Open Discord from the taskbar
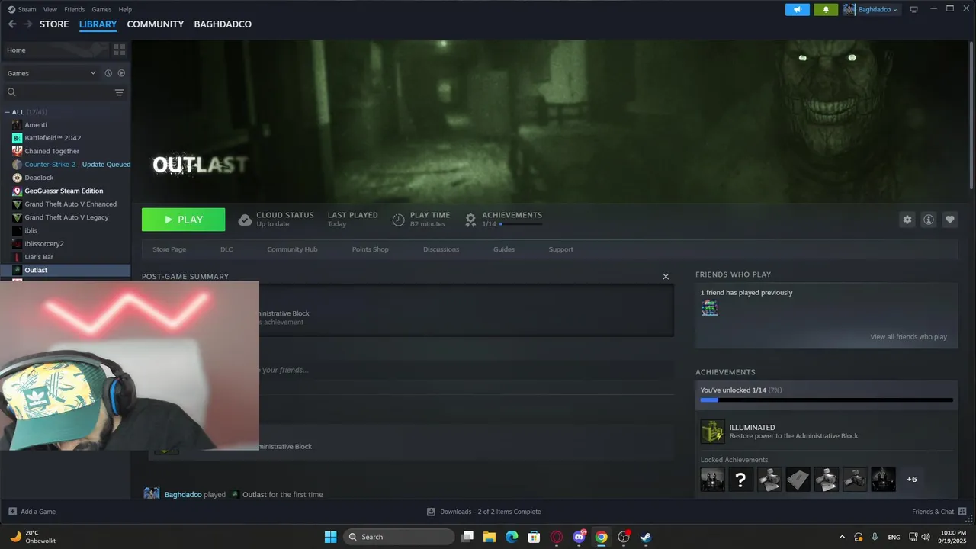The height and width of the screenshot is (549, 976). pyautogui.click(x=579, y=537)
